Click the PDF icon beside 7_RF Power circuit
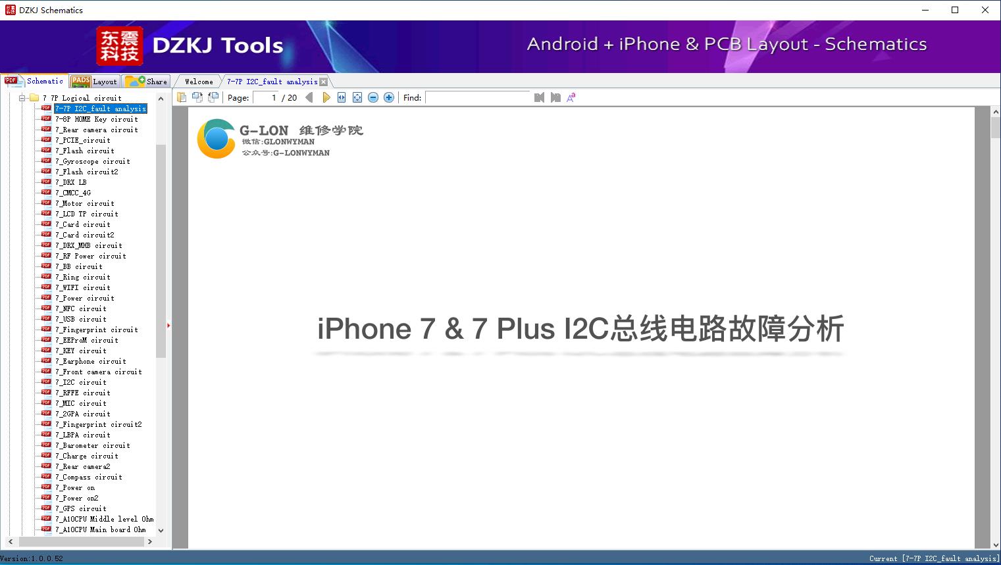 coord(46,256)
